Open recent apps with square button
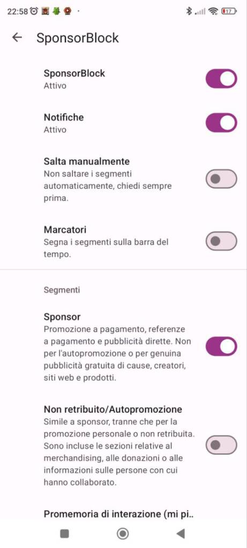 click(x=64, y=534)
